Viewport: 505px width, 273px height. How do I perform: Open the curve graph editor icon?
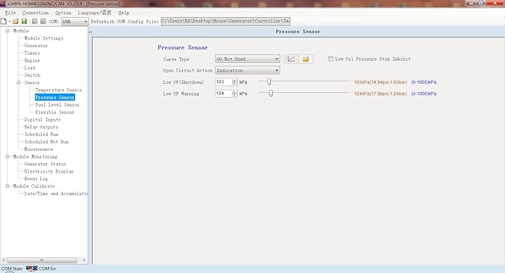[291, 59]
